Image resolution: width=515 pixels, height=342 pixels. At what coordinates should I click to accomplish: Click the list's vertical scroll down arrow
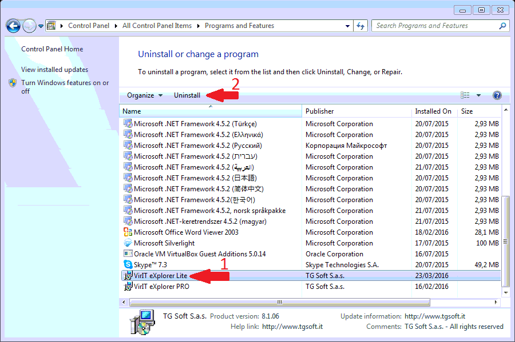pos(506,292)
